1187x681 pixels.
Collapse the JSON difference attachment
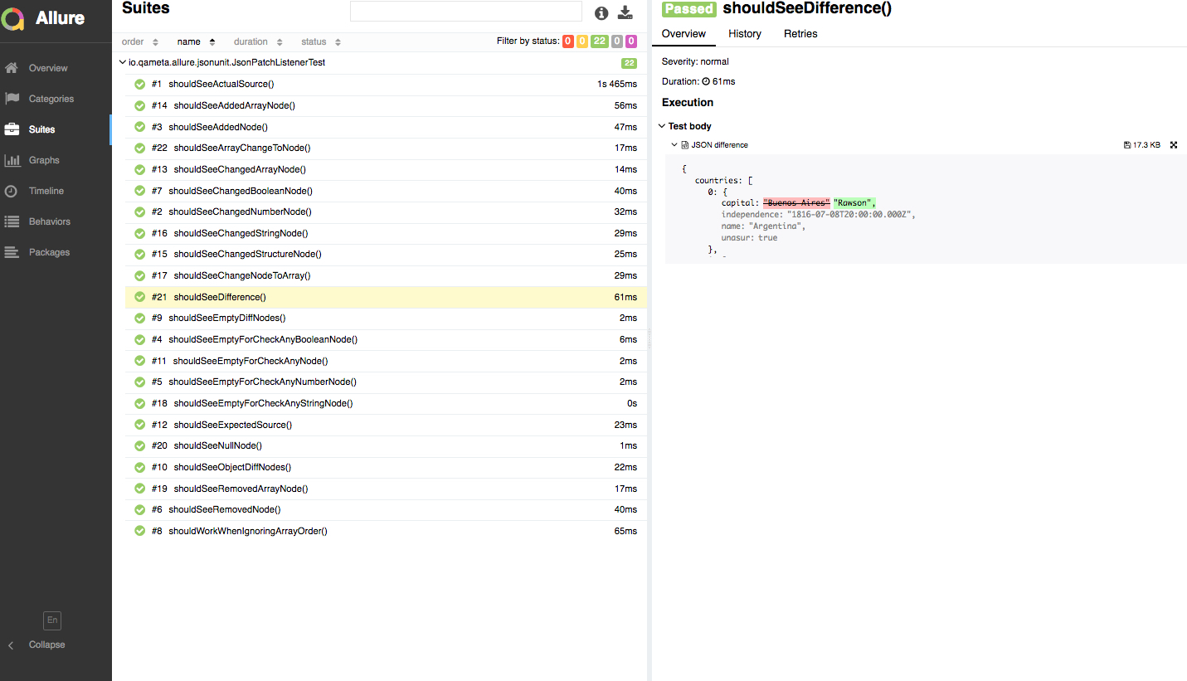(x=674, y=145)
